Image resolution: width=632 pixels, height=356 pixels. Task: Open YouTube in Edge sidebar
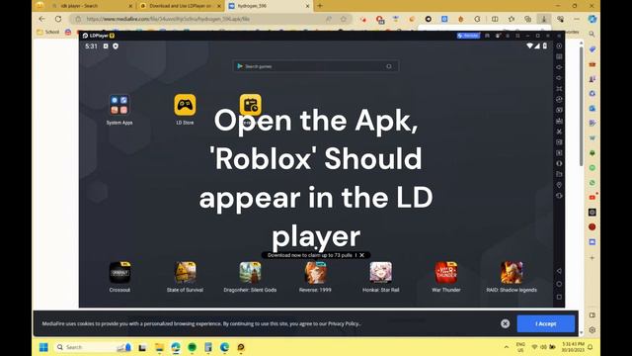pyautogui.click(x=592, y=198)
